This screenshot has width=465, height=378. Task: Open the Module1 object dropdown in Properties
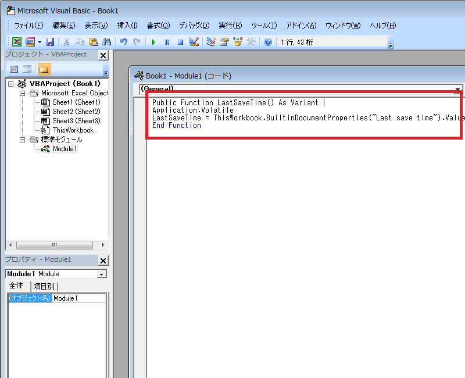tap(101, 274)
